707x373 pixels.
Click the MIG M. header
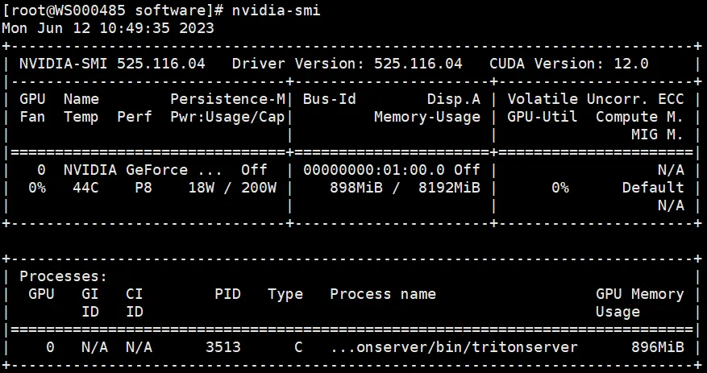tap(657, 135)
